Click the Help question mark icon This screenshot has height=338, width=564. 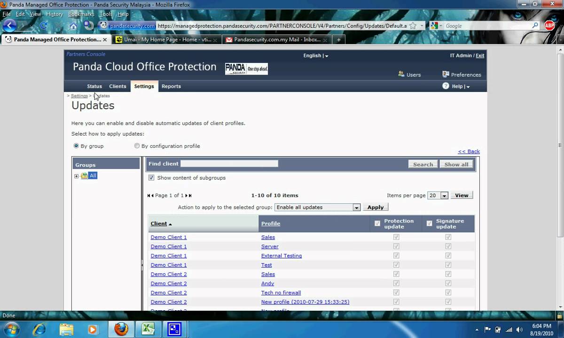(x=446, y=86)
